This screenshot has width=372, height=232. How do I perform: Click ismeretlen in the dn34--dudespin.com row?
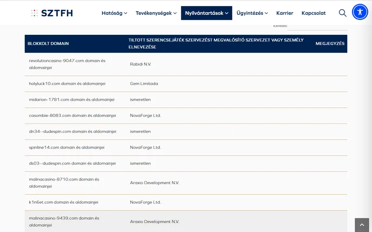click(140, 131)
